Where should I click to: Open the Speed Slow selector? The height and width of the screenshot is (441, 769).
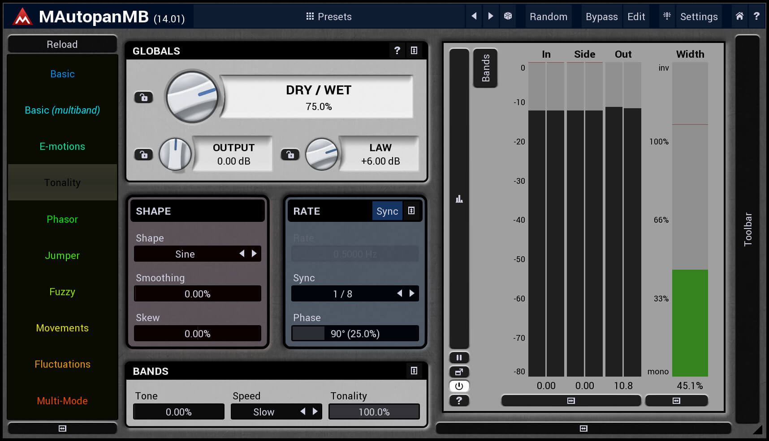(x=276, y=411)
